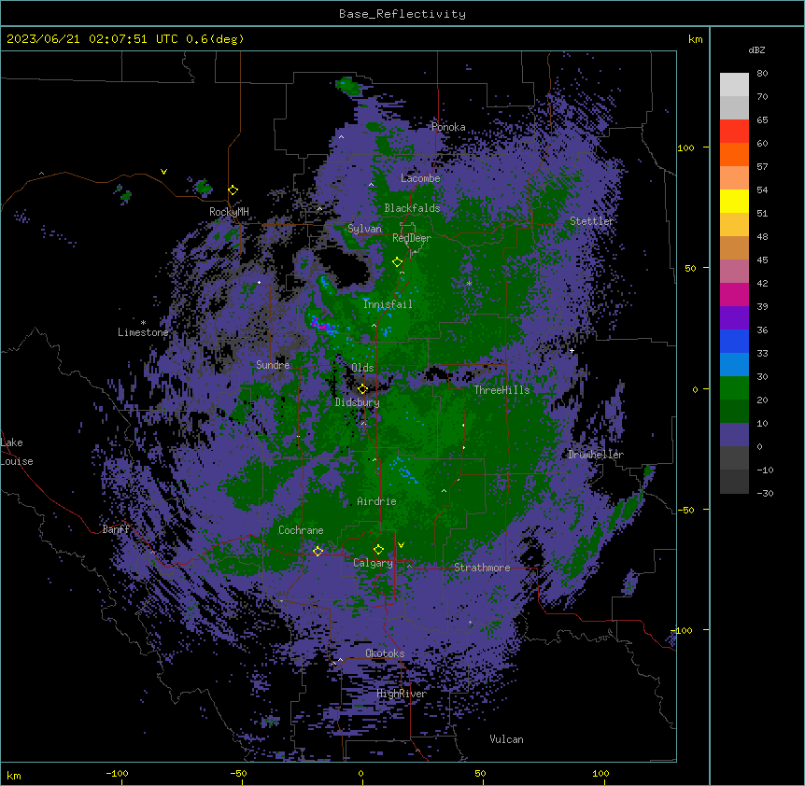805x786 pixels.
Task: Click the Strathmore town label
Action: (482, 568)
